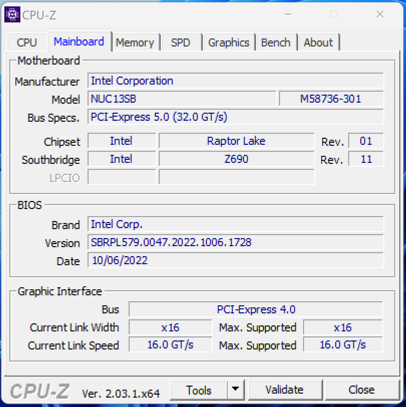Click the BIOS Version field
Viewport: 406px width, 407px height.
tap(235, 242)
